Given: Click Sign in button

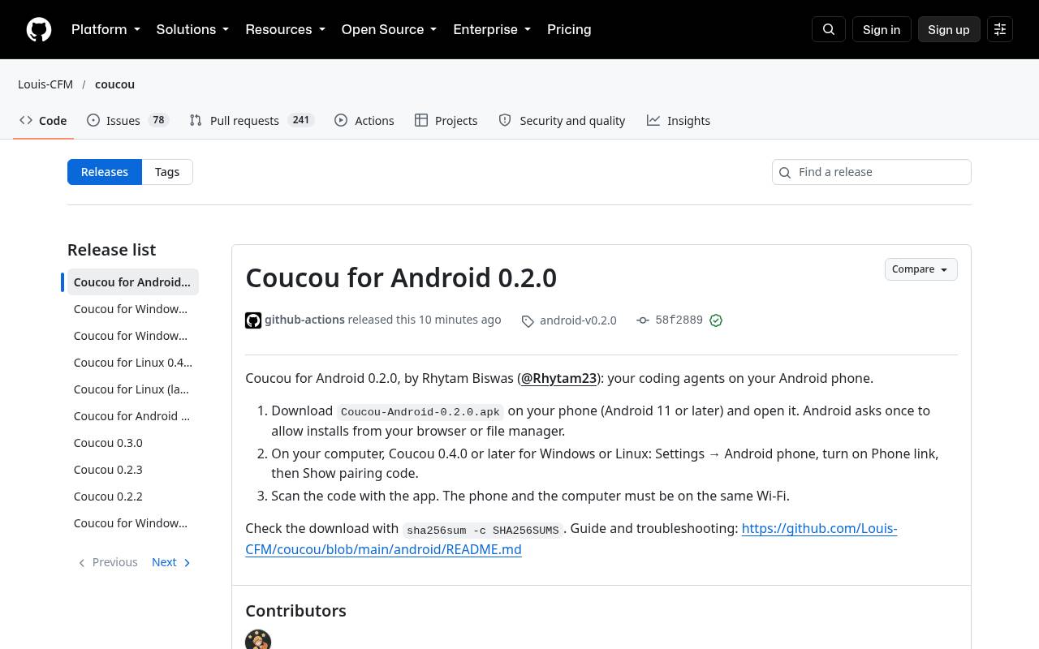Looking at the screenshot, I should tap(882, 29).
